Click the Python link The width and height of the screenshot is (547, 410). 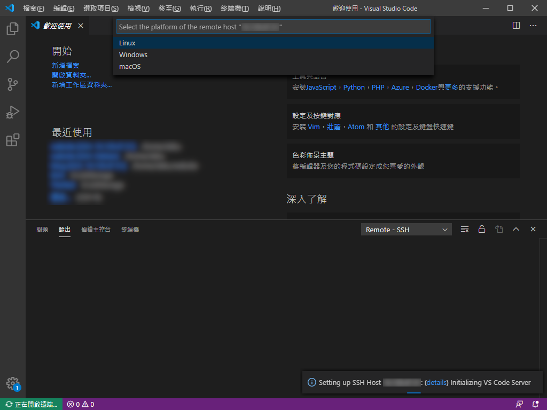pos(354,87)
